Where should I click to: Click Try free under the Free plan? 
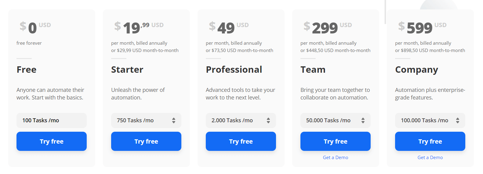pyautogui.click(x=52, y=141)
